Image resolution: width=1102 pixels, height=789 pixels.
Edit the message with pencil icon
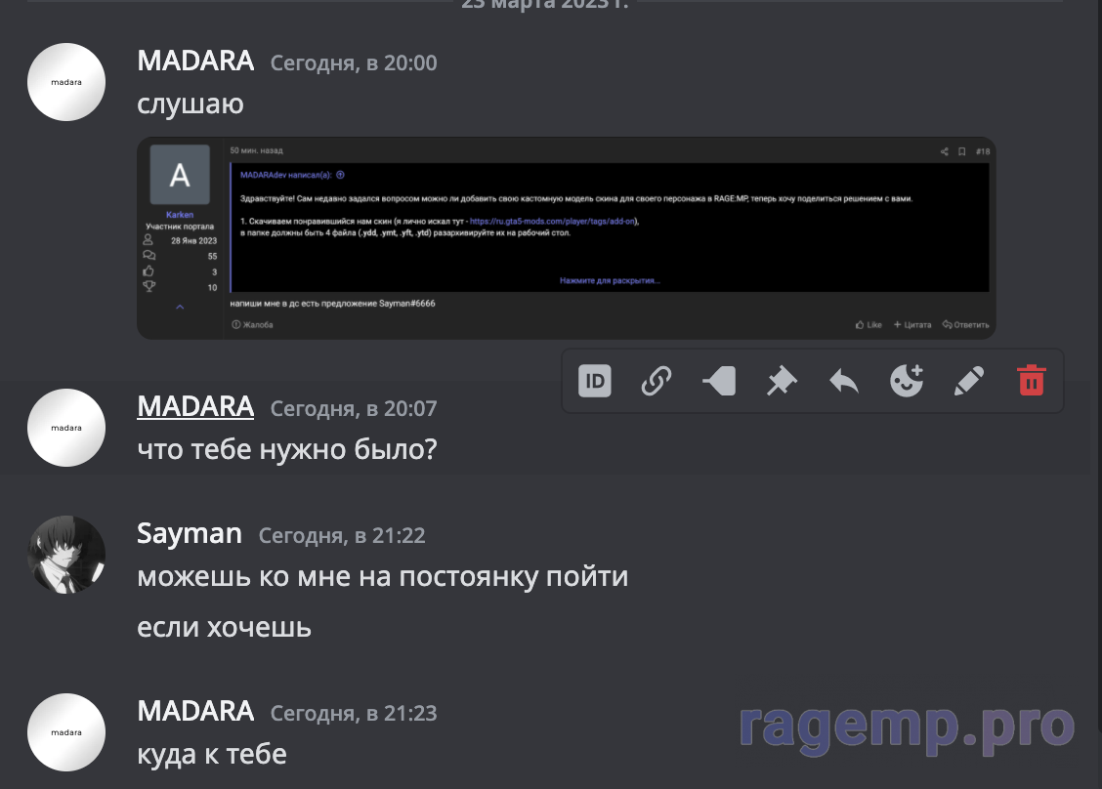pos(968,381)
